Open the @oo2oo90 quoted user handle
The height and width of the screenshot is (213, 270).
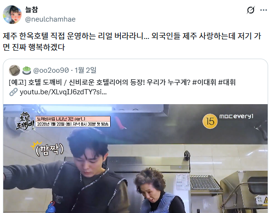point(51,70)
